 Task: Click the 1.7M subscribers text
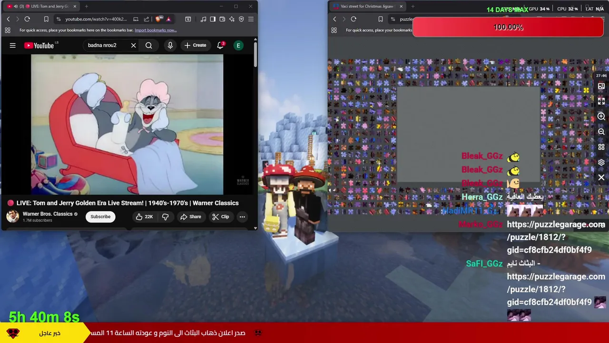[38, 221]
